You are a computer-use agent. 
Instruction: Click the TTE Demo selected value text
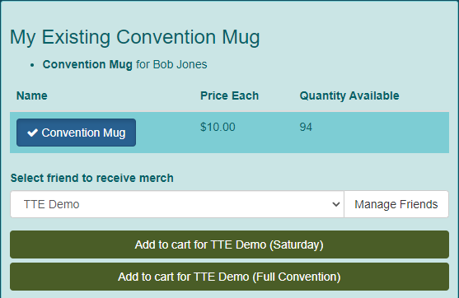pos(52,204)
